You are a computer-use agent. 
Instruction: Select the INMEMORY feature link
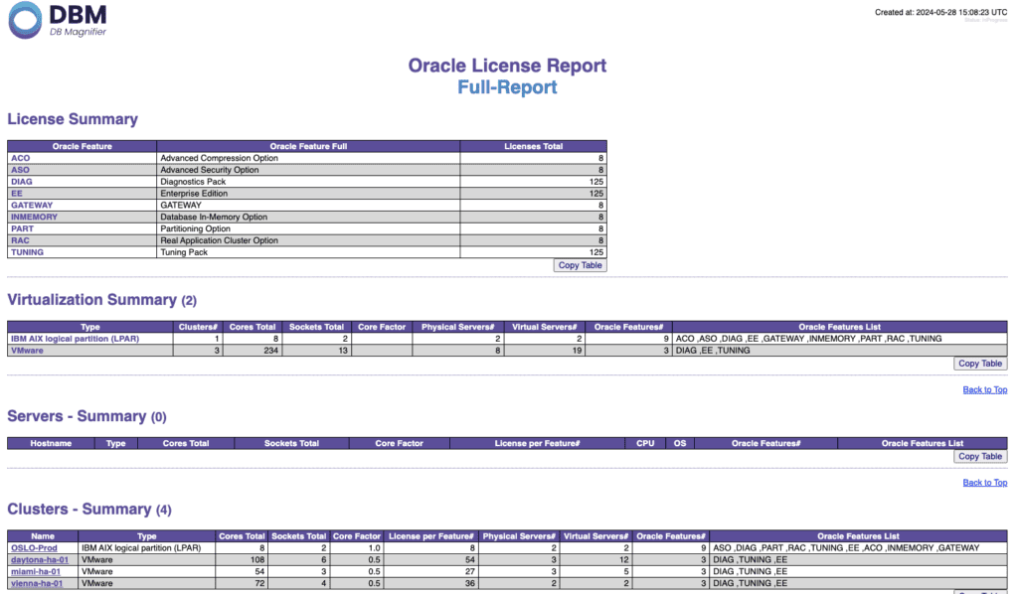pos(34,218)
